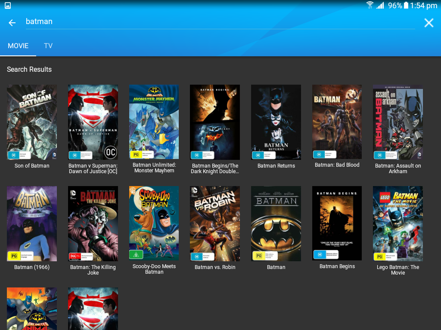Click the M rating badge on Batman vs. Robin
Screen dimensions: 441x330
[x=202, y=257]
